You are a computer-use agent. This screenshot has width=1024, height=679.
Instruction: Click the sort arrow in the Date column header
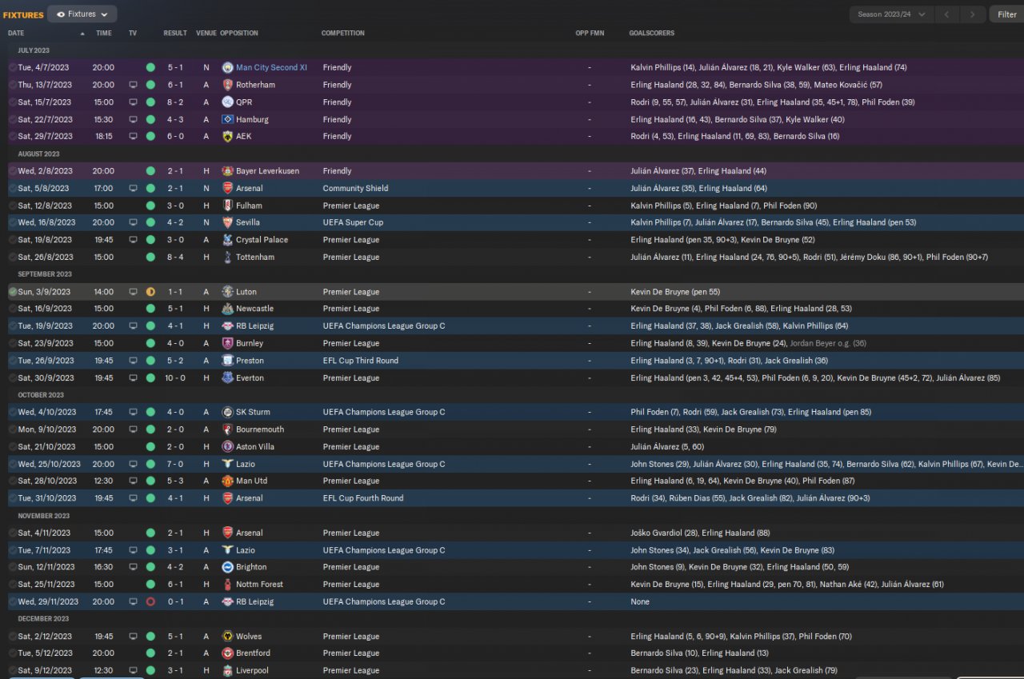pos(82,34)
